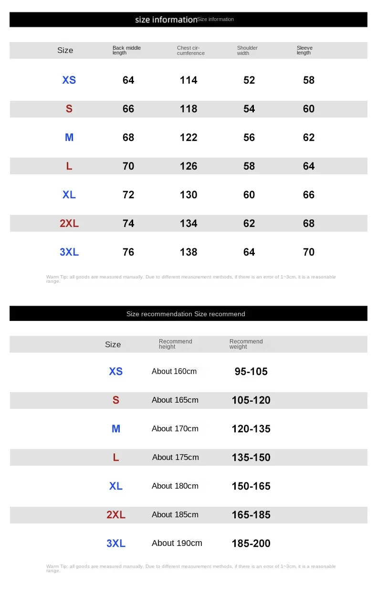This screenshot has height=598, width=377.
Task: Click the 3XL chest circumference value 138
Action: tap(188, 252)
